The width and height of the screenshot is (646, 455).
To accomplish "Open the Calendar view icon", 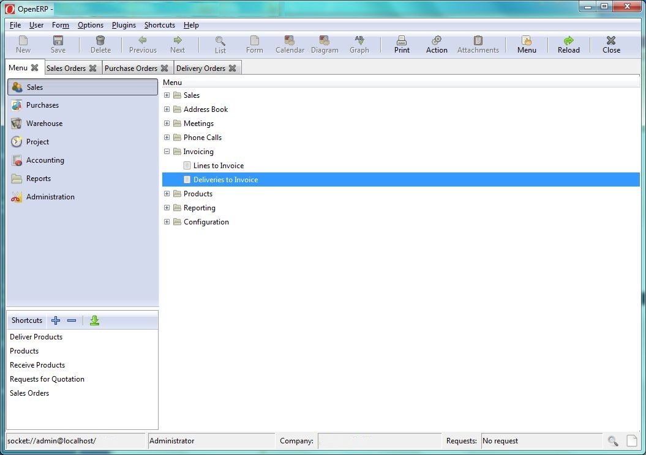I will pos(289,40).
